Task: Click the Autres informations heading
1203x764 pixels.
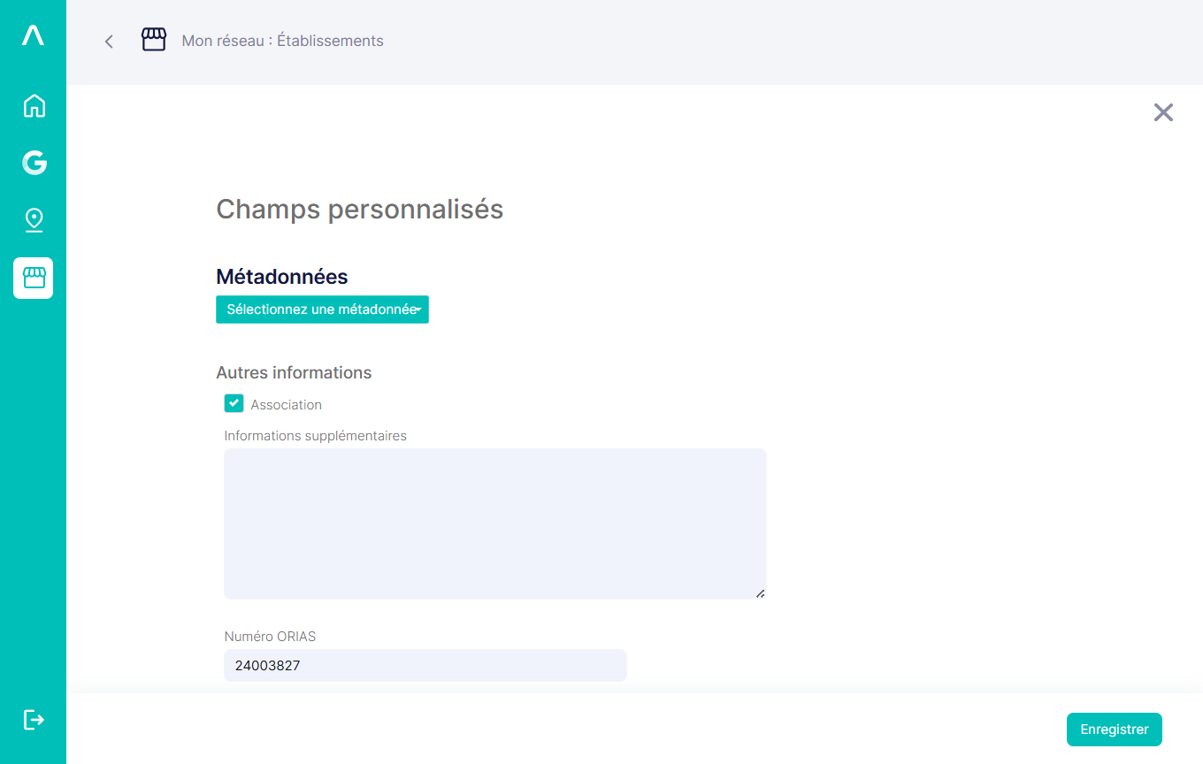Action: pos(294,372)
